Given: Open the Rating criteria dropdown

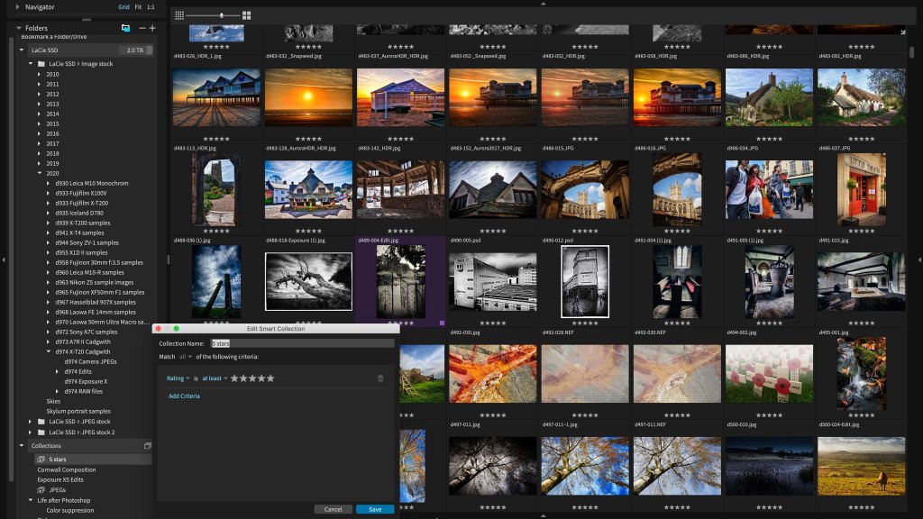Looking at the screenshot, I should [x=177, y=378].
